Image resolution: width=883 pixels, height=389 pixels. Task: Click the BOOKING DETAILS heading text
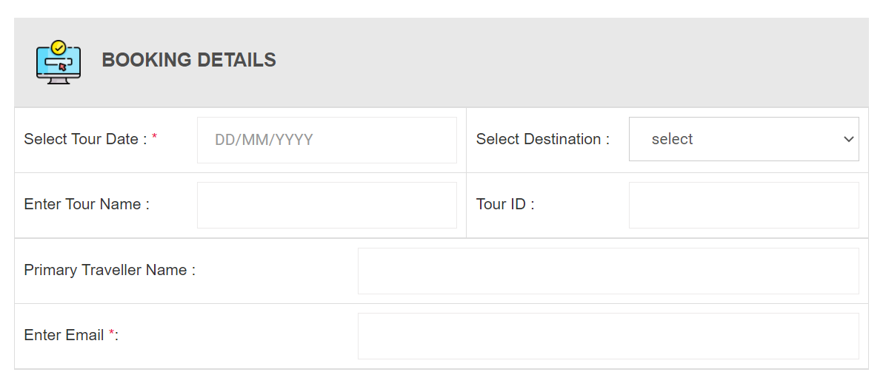(189, 60)
